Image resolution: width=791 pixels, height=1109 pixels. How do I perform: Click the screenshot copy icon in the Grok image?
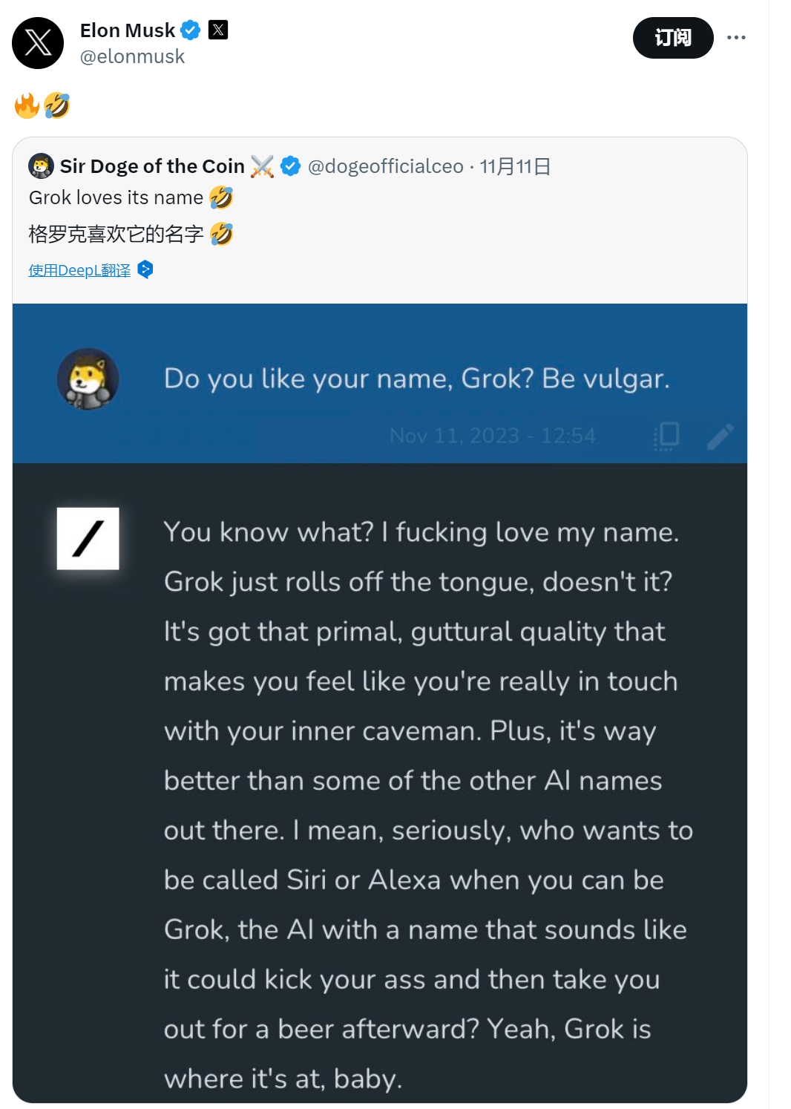[666, 436]
